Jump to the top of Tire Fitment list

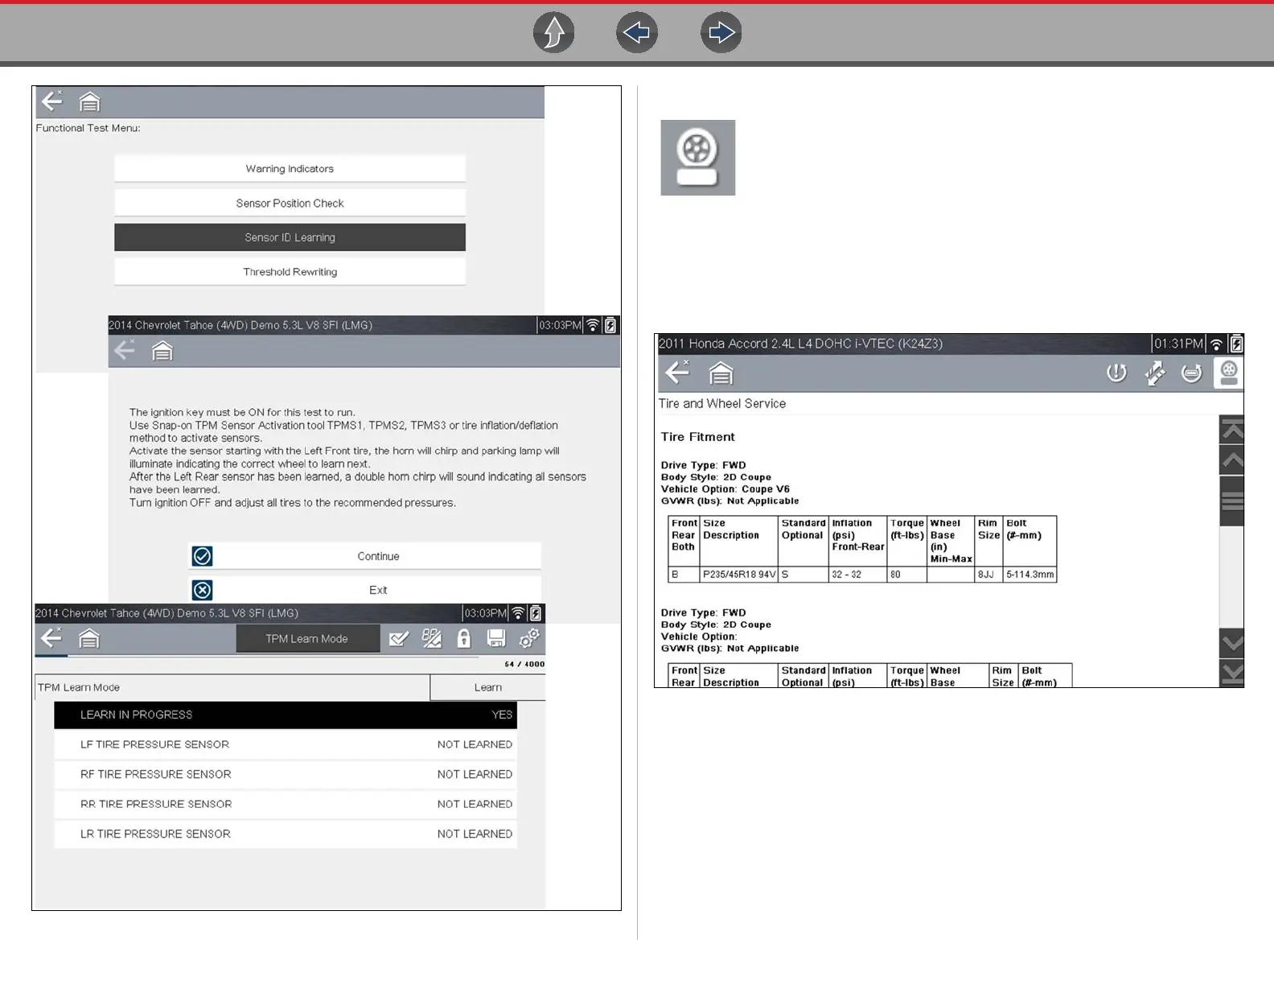pos(1232,430)
